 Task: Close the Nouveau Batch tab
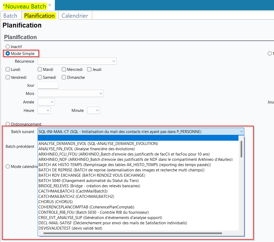click(50, 5)
